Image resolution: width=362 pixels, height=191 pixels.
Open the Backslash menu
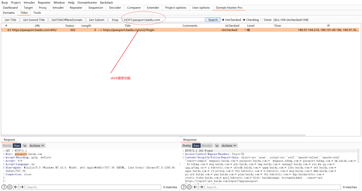pos(107,3)
